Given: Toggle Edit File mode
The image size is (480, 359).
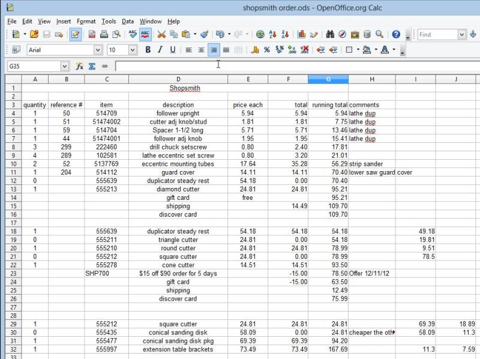Looking at the screenshot, I should point(76,34).
